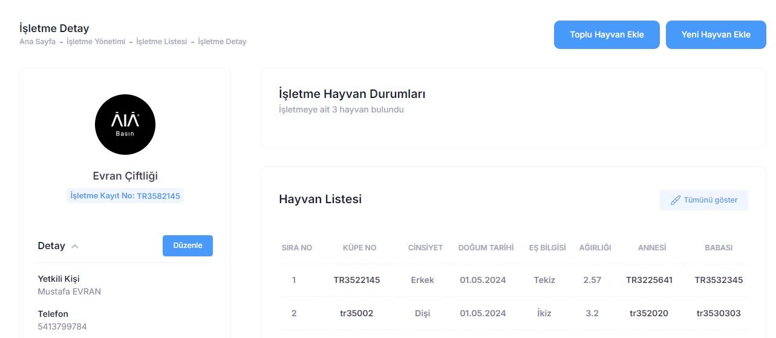
Task: Sort by KÜPE NO column header
Action: point(359,248)
